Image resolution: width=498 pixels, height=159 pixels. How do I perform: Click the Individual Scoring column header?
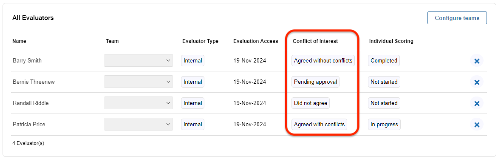(x=391, y=41)
